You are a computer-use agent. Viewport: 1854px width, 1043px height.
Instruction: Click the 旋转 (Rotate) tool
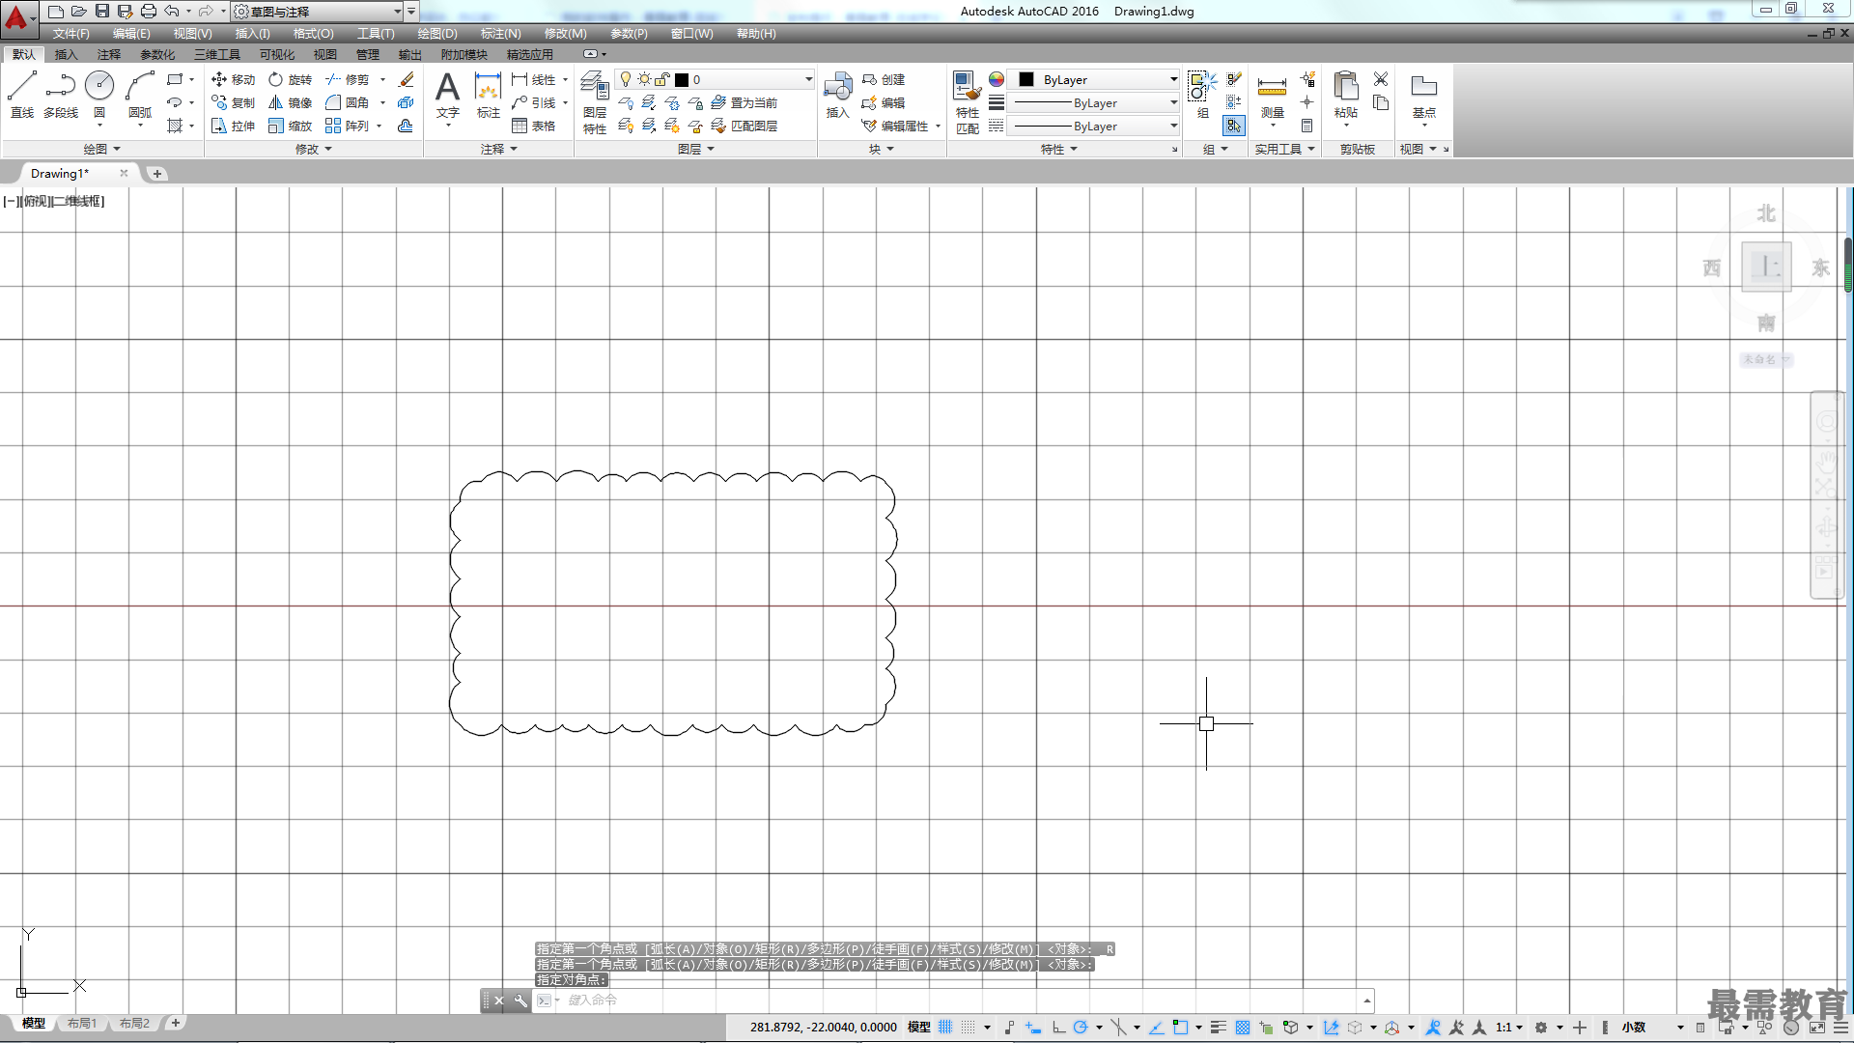coord(290,79)
